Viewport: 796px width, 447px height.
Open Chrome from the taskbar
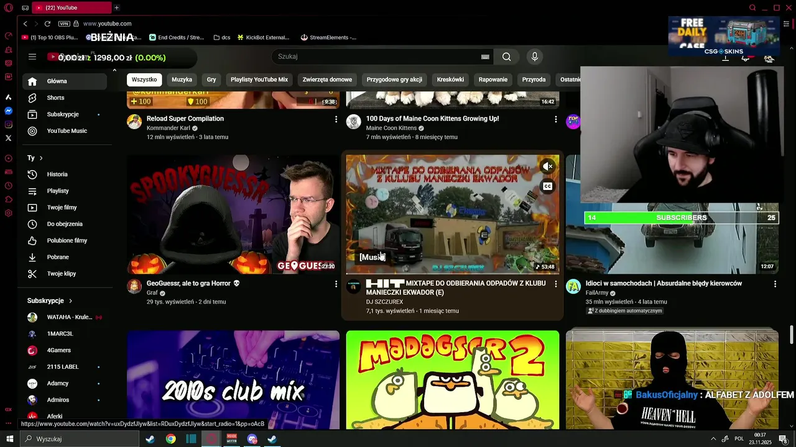tap(170, 439)
